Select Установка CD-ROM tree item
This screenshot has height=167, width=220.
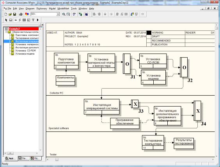(x=25, y=51)
